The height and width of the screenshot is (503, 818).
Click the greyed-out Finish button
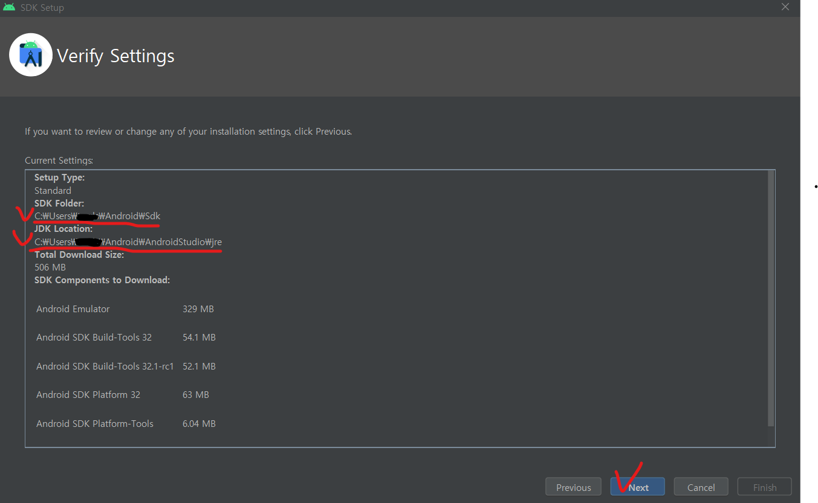(764, 487)
